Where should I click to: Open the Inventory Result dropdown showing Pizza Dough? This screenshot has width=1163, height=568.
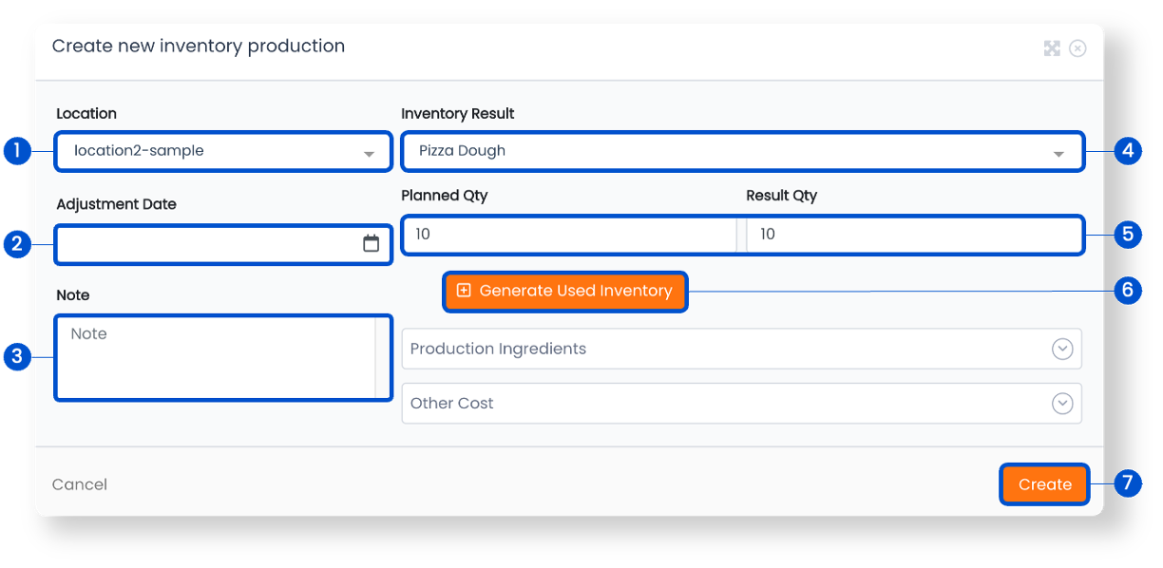(x=742, y=151)
